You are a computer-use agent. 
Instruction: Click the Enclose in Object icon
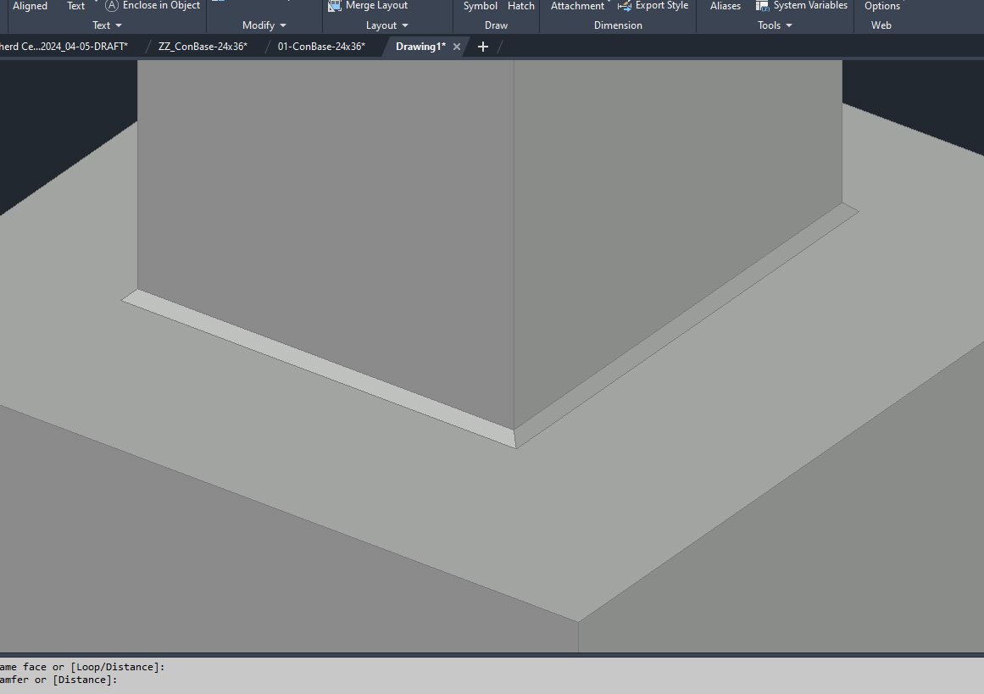(x=111, y=5)
